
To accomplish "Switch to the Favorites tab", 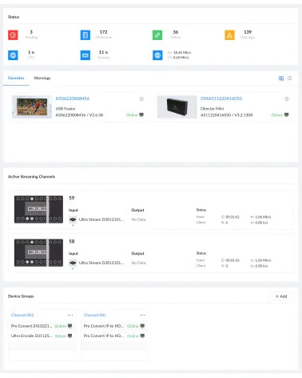I will click(16, 78).
